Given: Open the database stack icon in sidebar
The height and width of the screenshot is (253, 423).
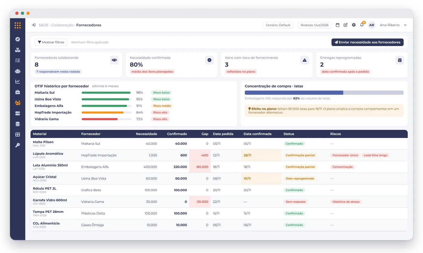Looking at the screenshot, I should click(x=18, y=124).
